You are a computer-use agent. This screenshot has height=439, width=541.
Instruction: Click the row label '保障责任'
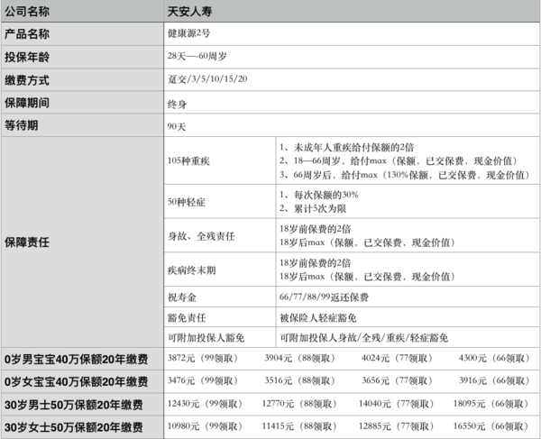pyautogui.click(x=27, y=242)
